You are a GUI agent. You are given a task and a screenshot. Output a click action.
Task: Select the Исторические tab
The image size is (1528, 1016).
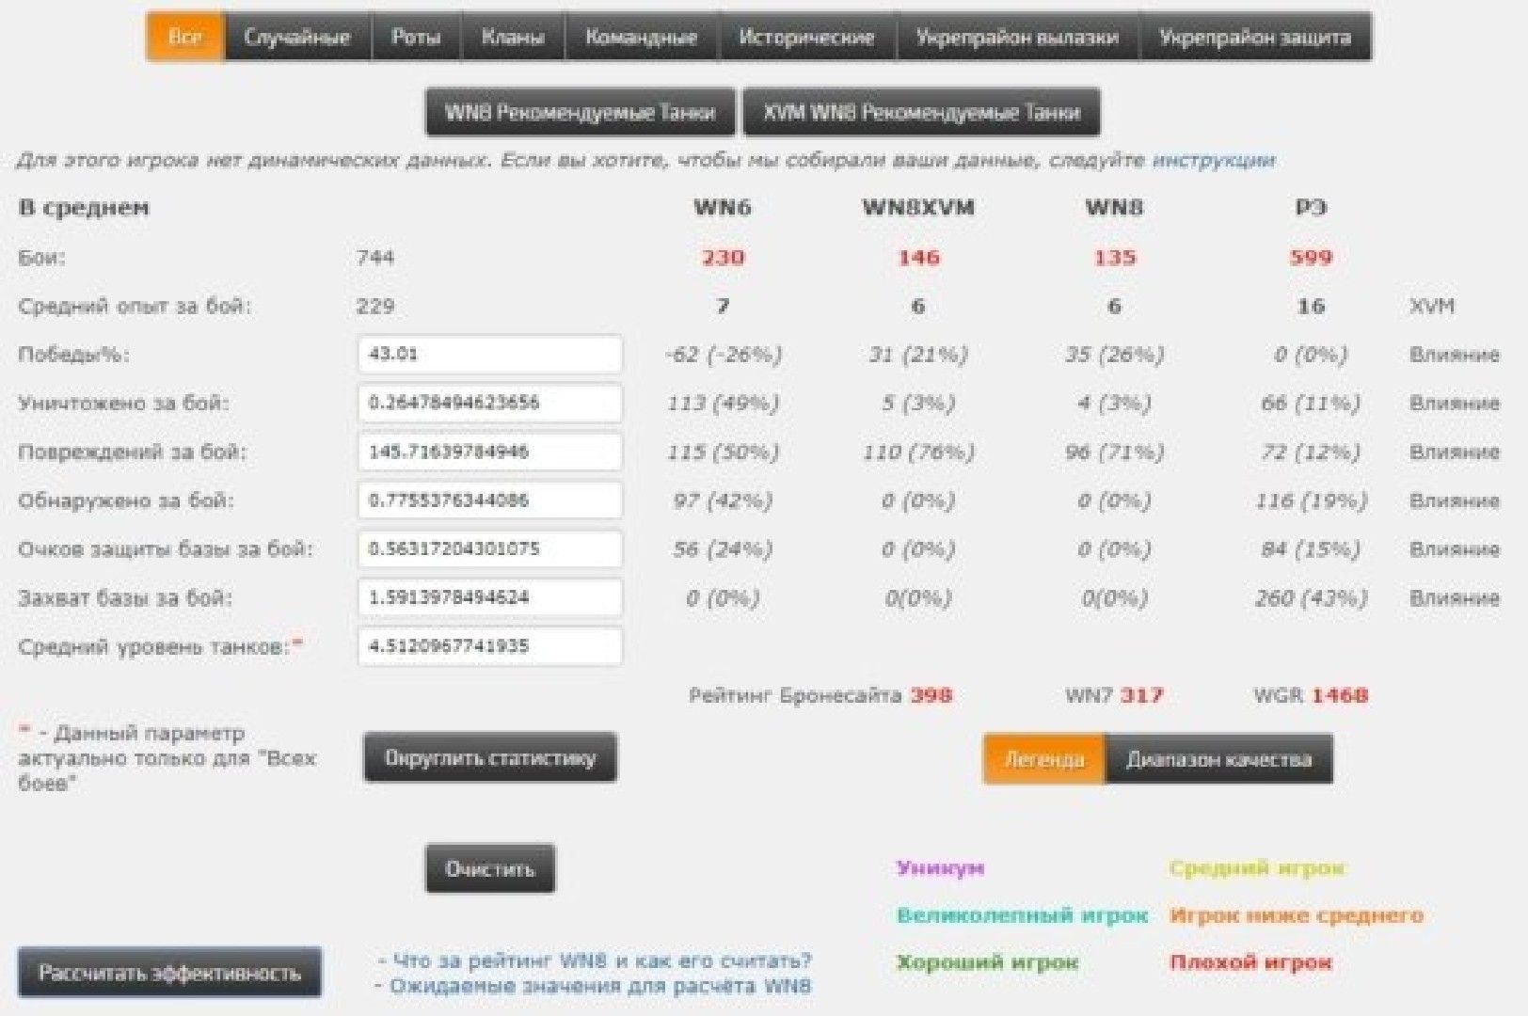point(806,38)
